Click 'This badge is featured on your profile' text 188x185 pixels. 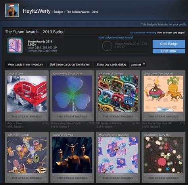[164, 24]
